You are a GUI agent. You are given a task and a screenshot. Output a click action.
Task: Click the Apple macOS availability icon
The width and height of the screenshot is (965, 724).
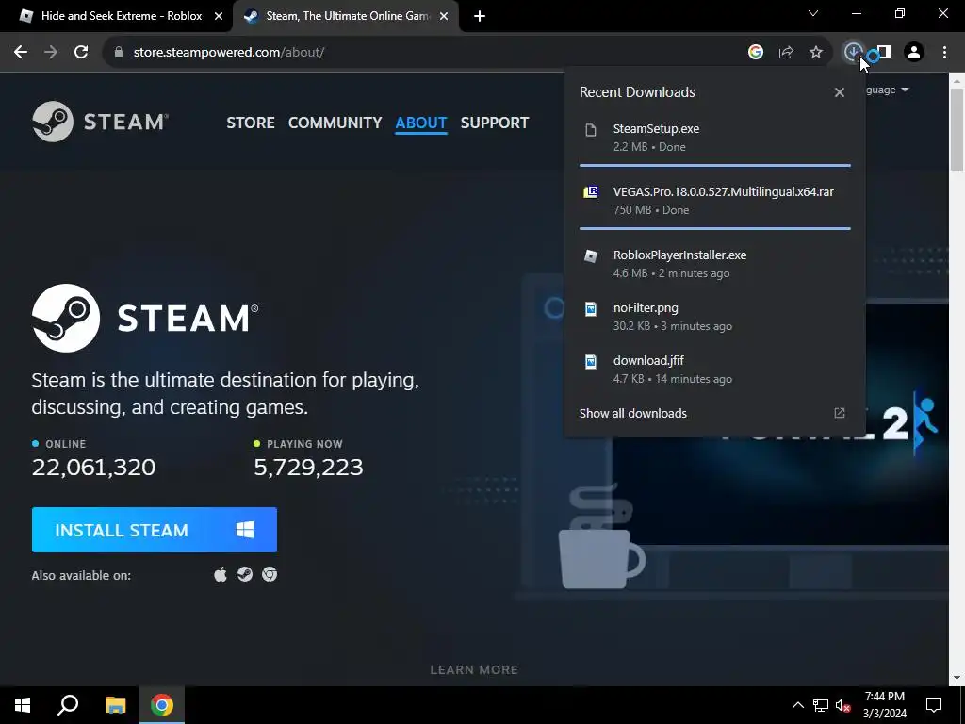tap(221, 574)
